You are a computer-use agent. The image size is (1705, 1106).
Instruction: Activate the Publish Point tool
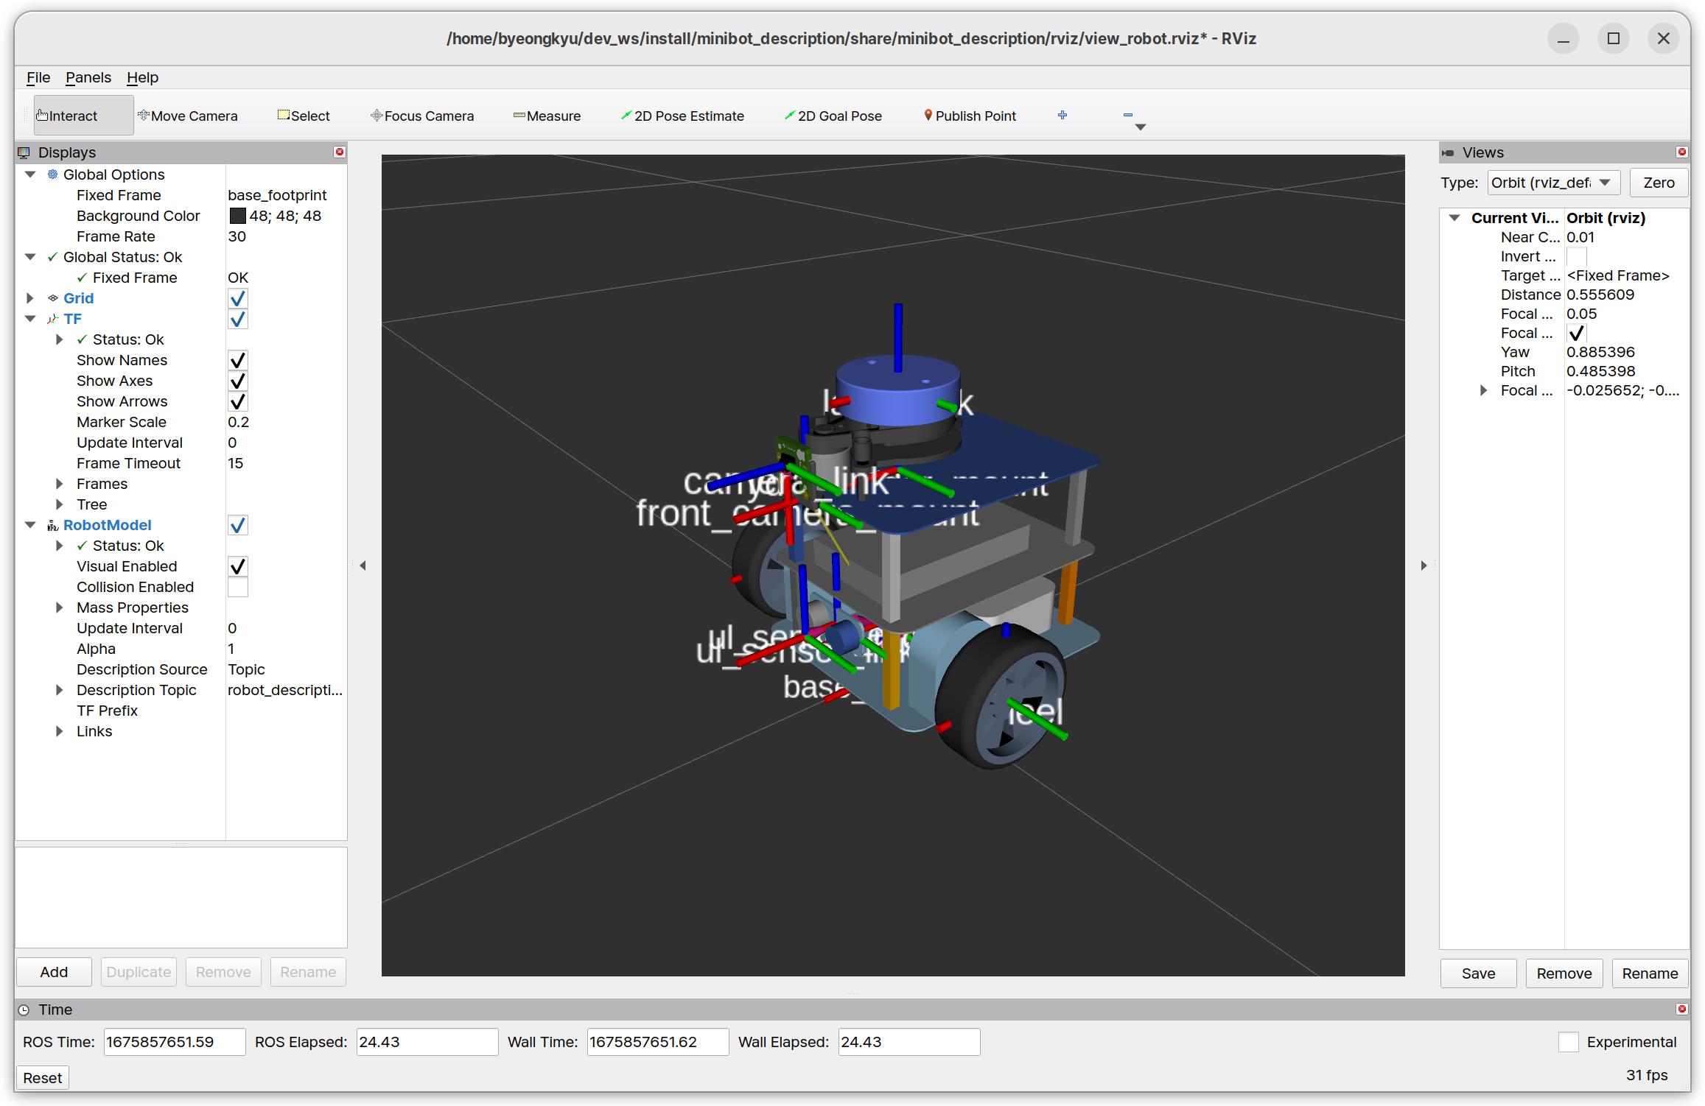point(969,116)
